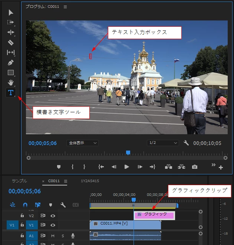Open Timeline display settings wrench
234x245 pixels.
click(63, 205)
